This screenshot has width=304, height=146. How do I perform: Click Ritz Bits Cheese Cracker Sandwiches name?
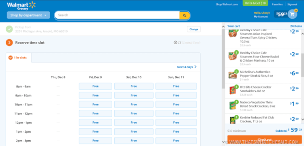(255, 89)
